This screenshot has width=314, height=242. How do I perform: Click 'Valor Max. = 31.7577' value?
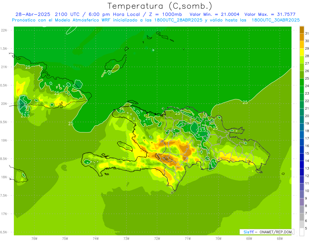270,14
